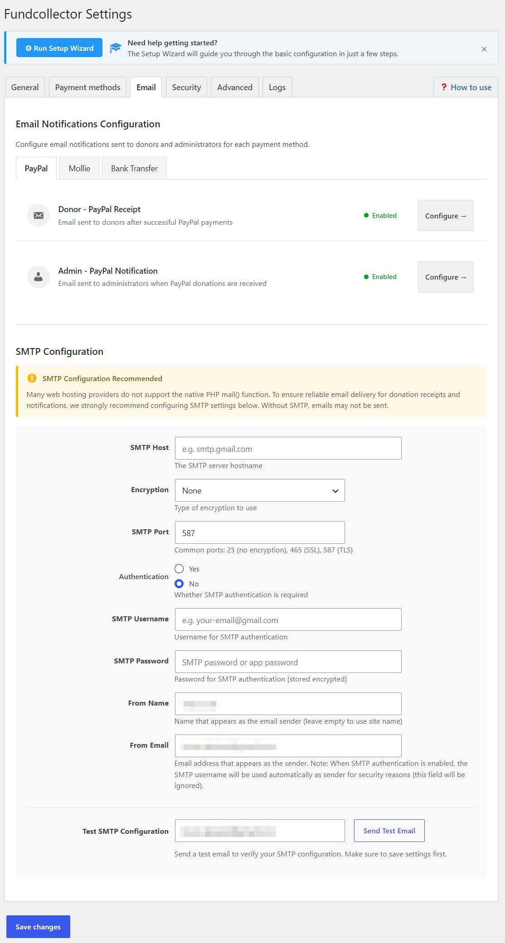
Task: Click the Admin - PayPal Notification title
Action: click(x=108, y=271)
